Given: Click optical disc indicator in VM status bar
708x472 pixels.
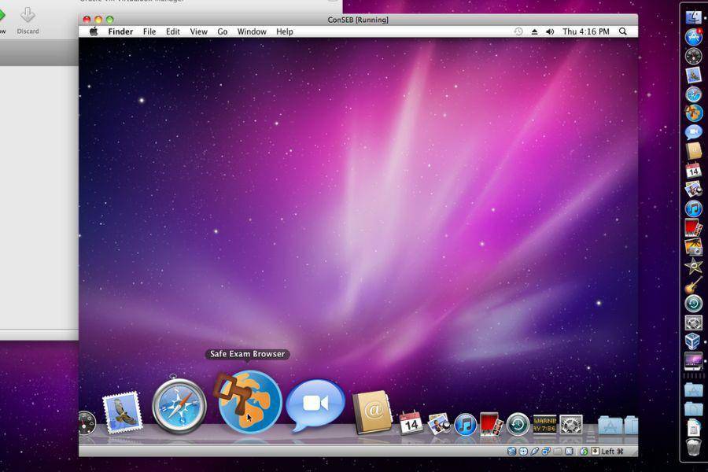Looking at the screenshot, I should click(523, 451).
